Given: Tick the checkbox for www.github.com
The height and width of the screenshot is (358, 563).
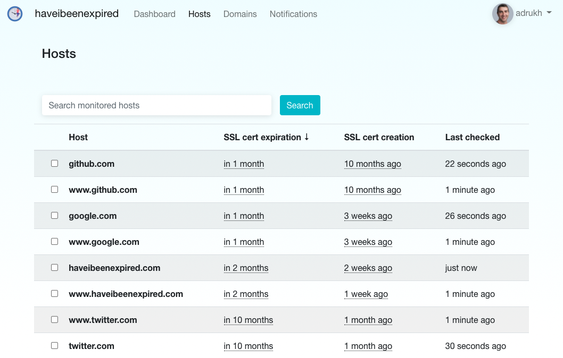Looking at the screenshot, I should coord(55,189).
